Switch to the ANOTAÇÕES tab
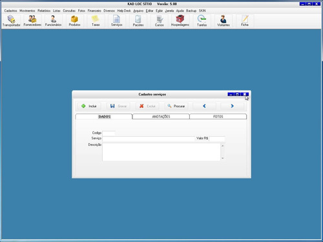The width and height of the screenshot is (323, 242). tap(161, 117)
